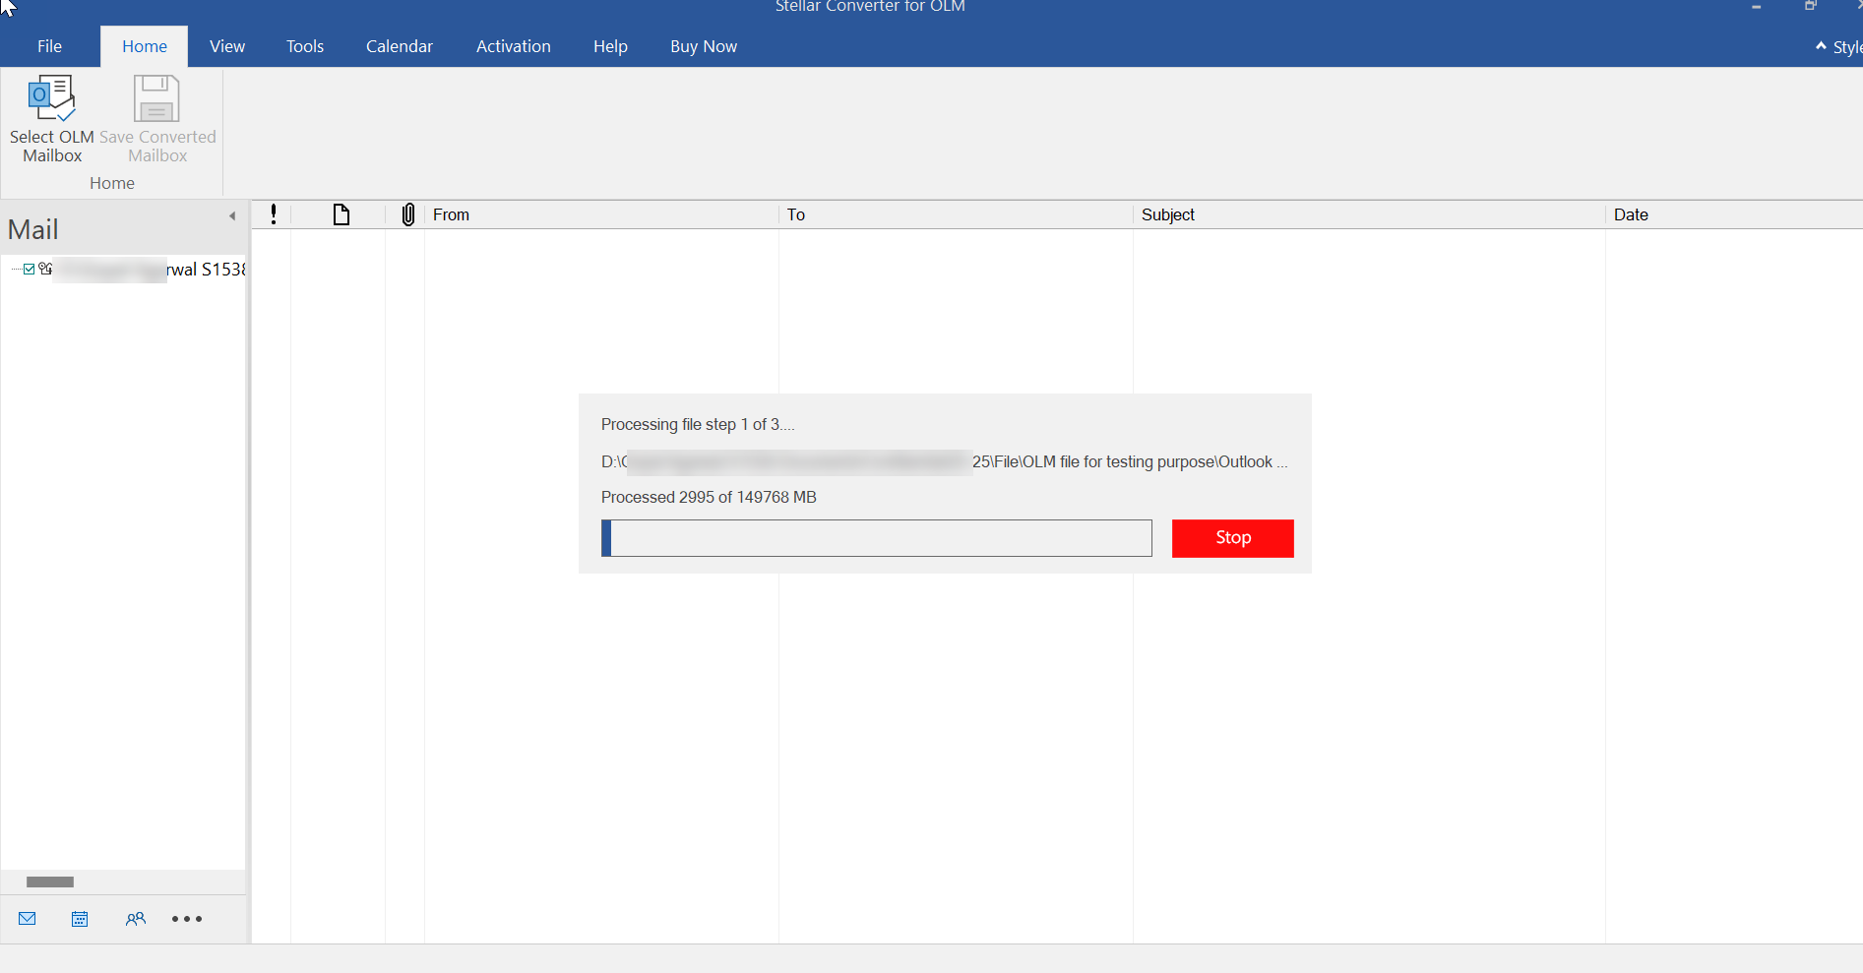Click the 'Processing file step 1 of 3' text

click(698, 424)
